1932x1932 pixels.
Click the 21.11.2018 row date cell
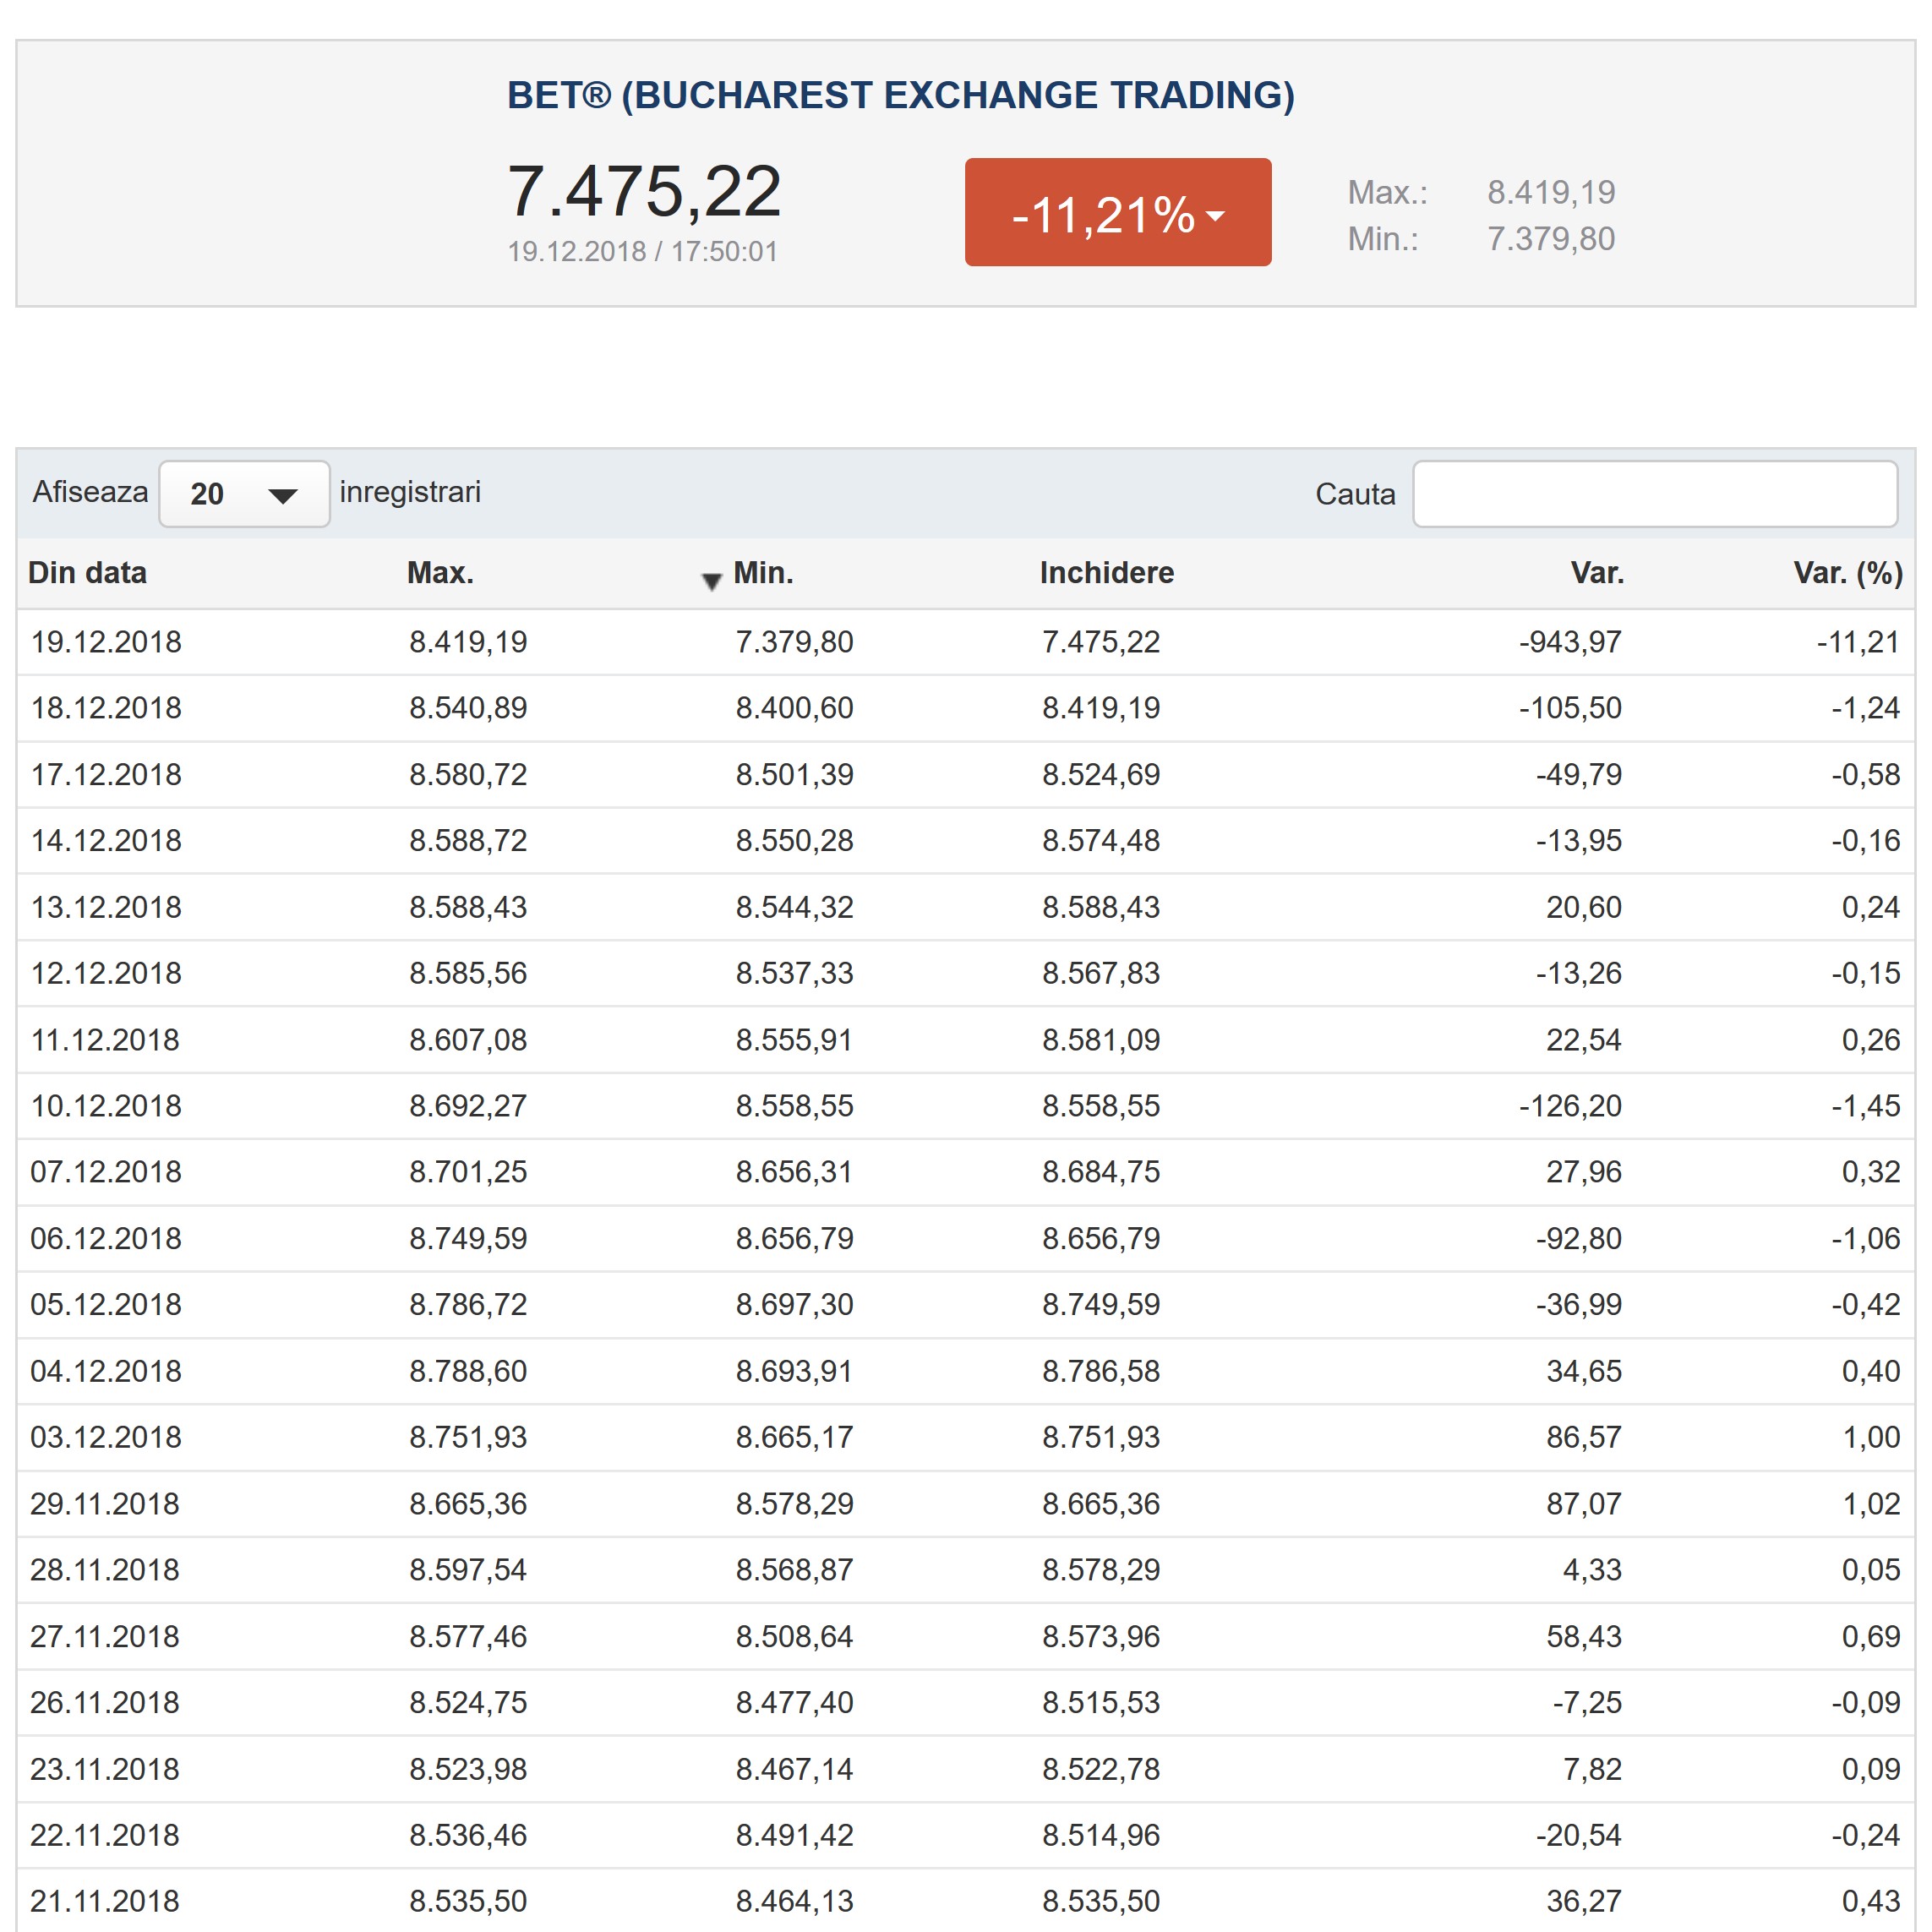[105, 1900]
